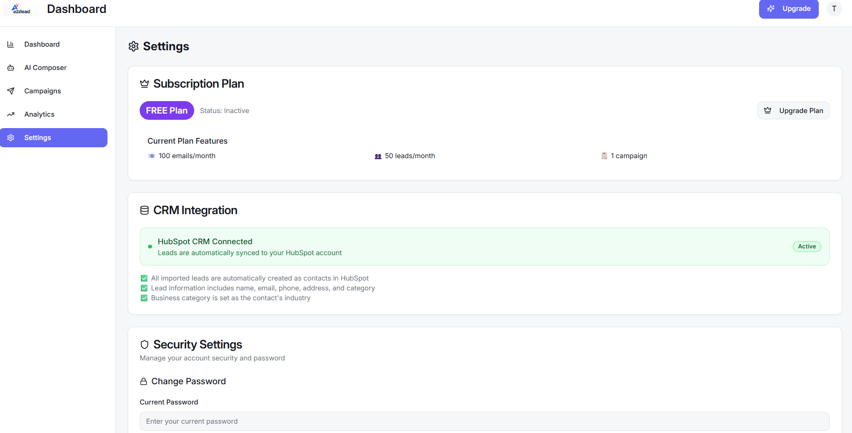Click the lock icon beside Change Password
The width and height of the screenshot is (852, 433).
pos(144,382)
